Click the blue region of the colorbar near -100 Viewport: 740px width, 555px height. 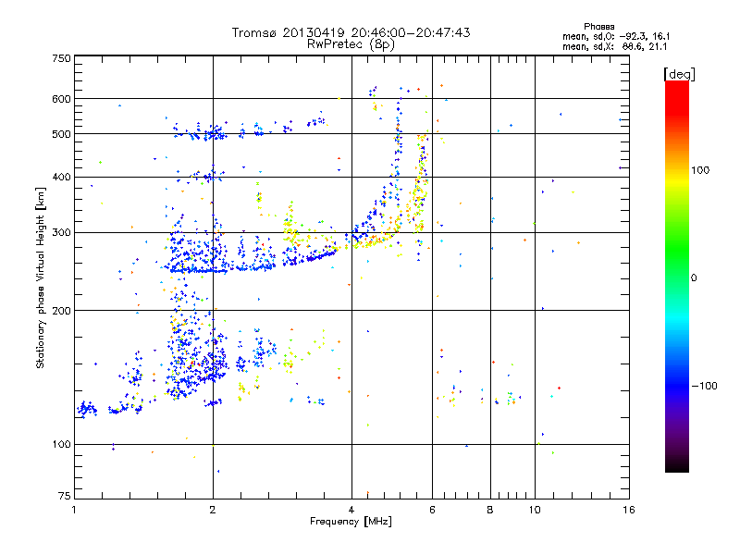click(677, 385)
